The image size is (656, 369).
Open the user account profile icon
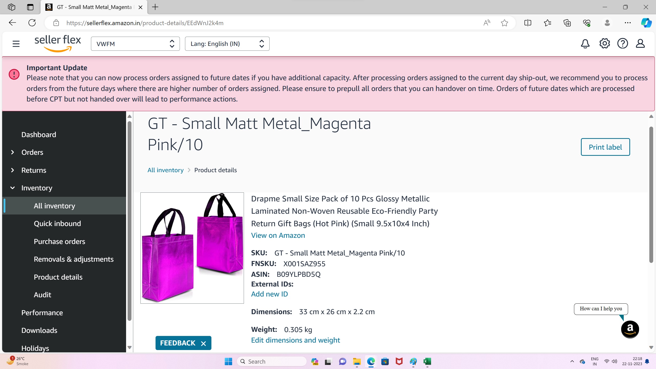(x=640, y=44)
